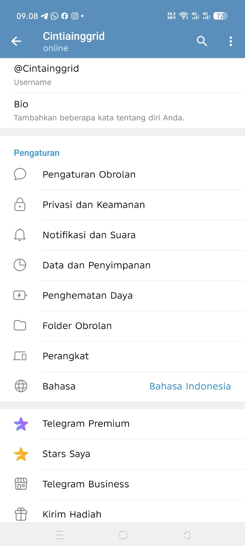The width and height of the screenshot is (245, 546).
Task: Tap the globe icon for Bahasa
Action: click(x=21, y=386)
